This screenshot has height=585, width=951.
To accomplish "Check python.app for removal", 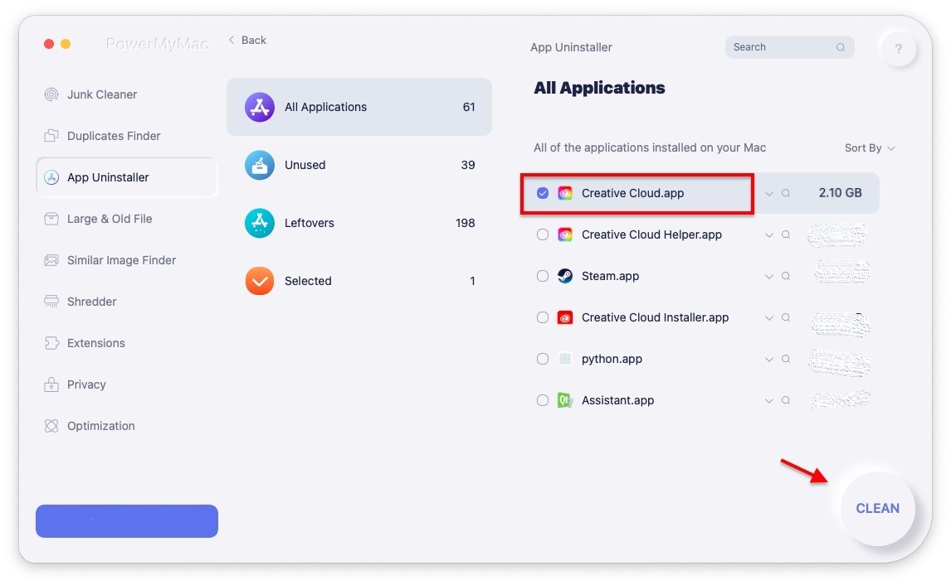I will pyautogui.click(x=543, y=358).
